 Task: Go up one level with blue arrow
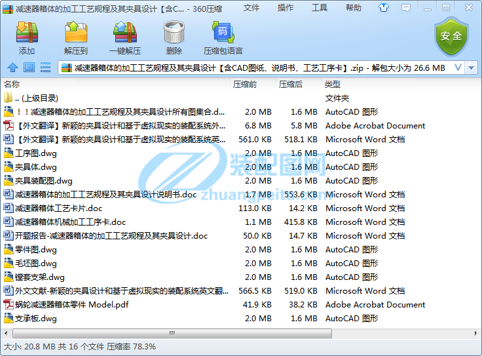point(12,68)
